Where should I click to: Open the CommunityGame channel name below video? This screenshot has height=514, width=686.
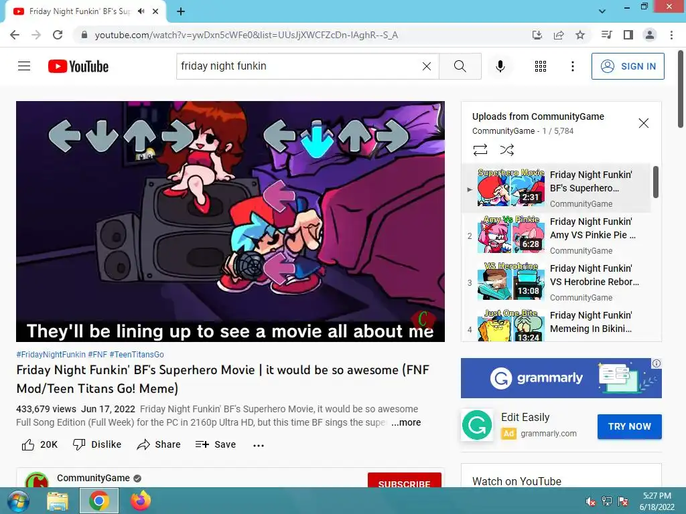coord(93,478)
